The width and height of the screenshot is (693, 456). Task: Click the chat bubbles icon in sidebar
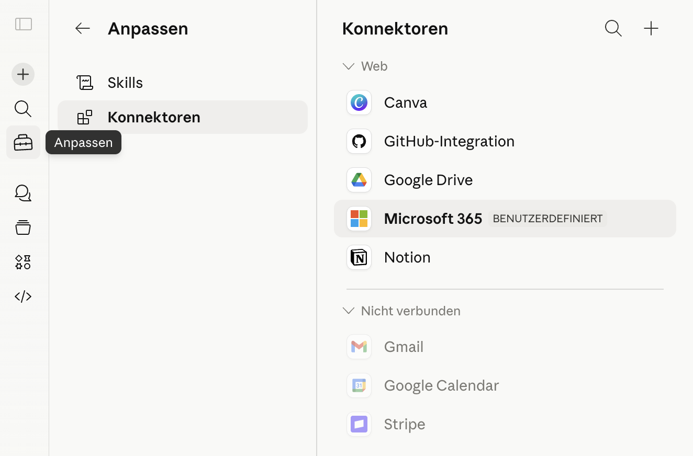[x=23, y=193]
